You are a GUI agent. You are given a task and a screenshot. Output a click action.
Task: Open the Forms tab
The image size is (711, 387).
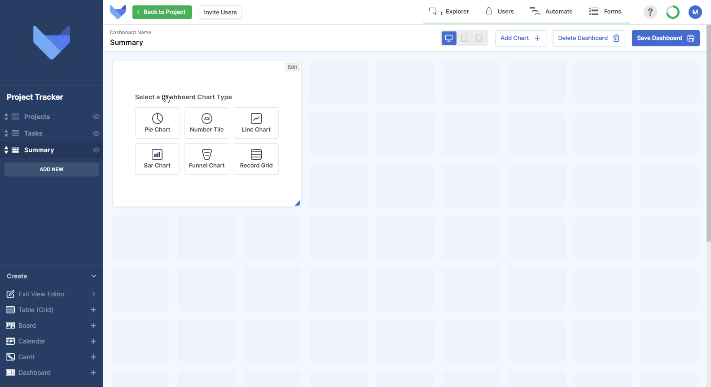(x=606, y=11)
